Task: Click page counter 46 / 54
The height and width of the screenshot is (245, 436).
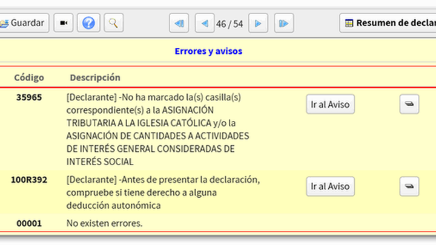Action: coord(230,24)
